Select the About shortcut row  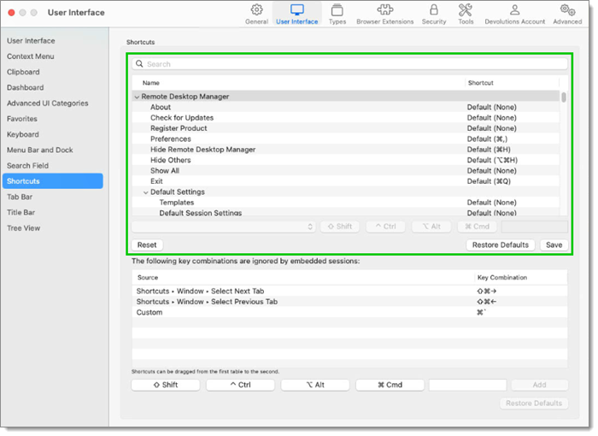346,107
